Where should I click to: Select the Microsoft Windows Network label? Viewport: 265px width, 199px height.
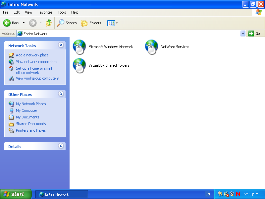pos(111,47)
